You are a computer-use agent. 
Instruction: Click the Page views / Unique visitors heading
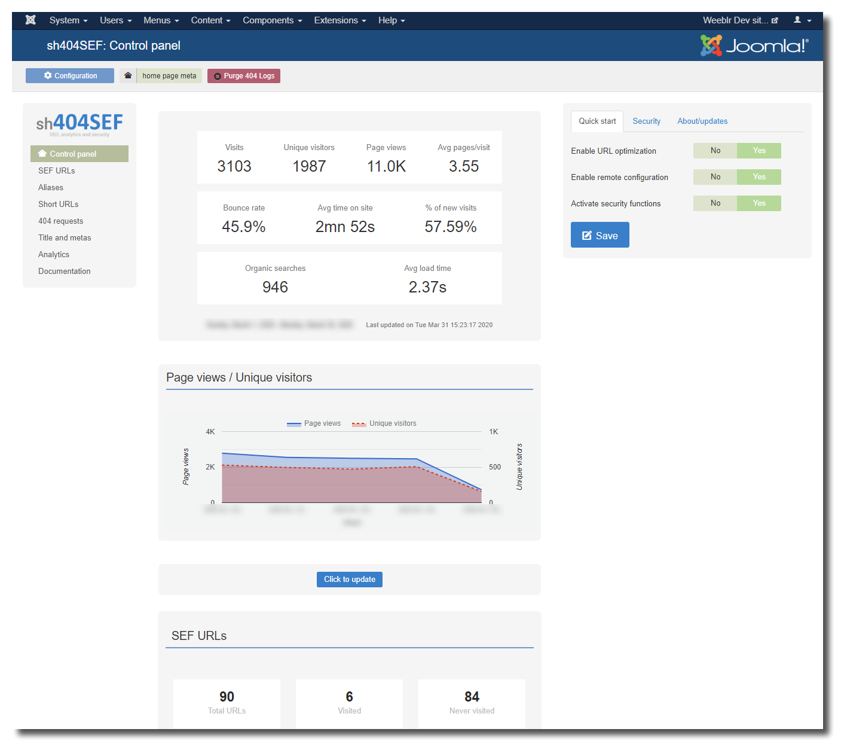tap(239, 377)
